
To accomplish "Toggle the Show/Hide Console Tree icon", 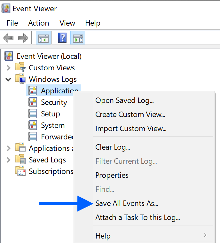I will 43,39.
